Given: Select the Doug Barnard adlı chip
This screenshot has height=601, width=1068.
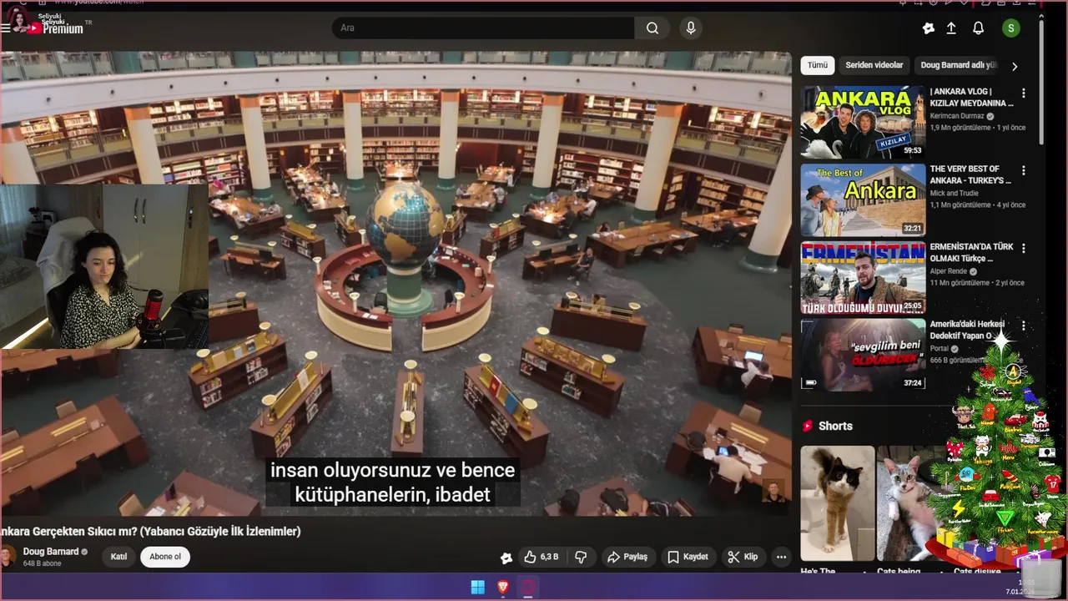Looking at the screenshot, I should click(x=958, y=65).
